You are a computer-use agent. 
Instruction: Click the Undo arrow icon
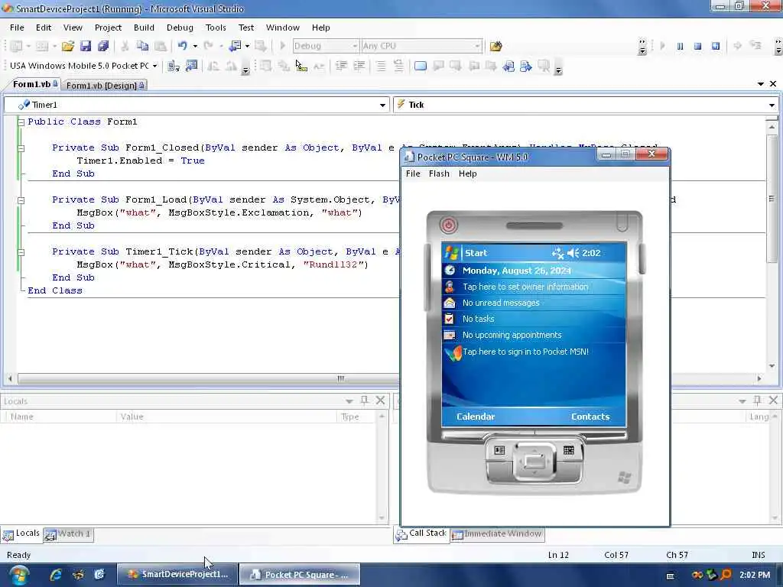(x=182, y=46)
